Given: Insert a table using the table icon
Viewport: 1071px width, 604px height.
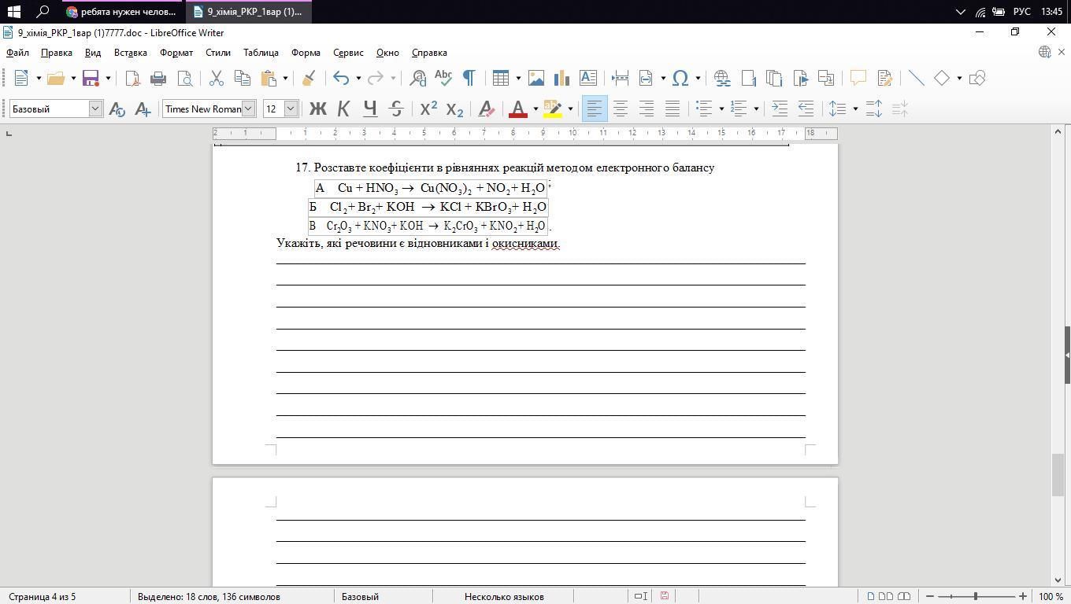Looking at the screenshot, I should pos(500,78).
